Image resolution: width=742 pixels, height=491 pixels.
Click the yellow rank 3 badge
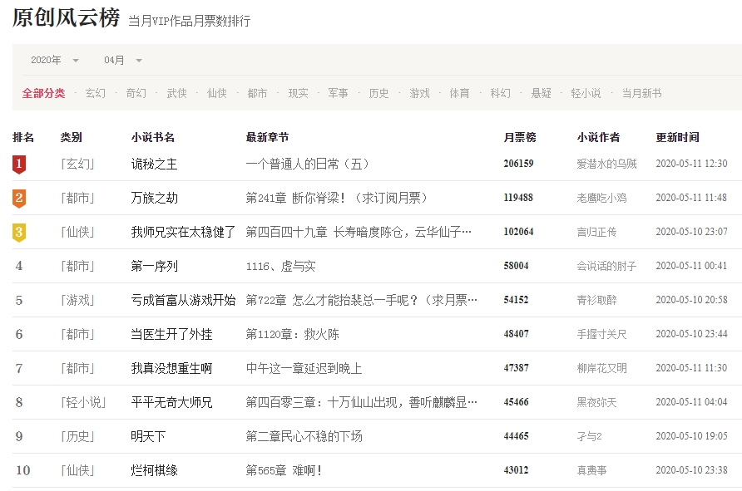pyautogui.click(x=19, y=233)
